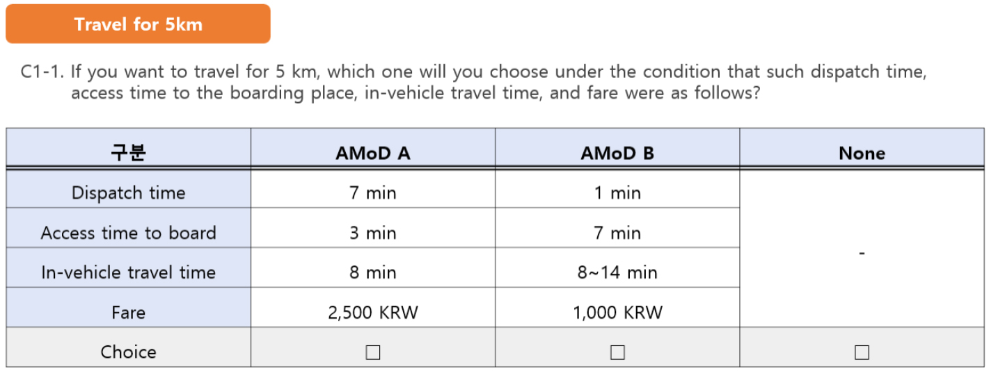This screenshot has width=989, height=371.
Task: Click the Choice row label
Action: pos(129,352)
